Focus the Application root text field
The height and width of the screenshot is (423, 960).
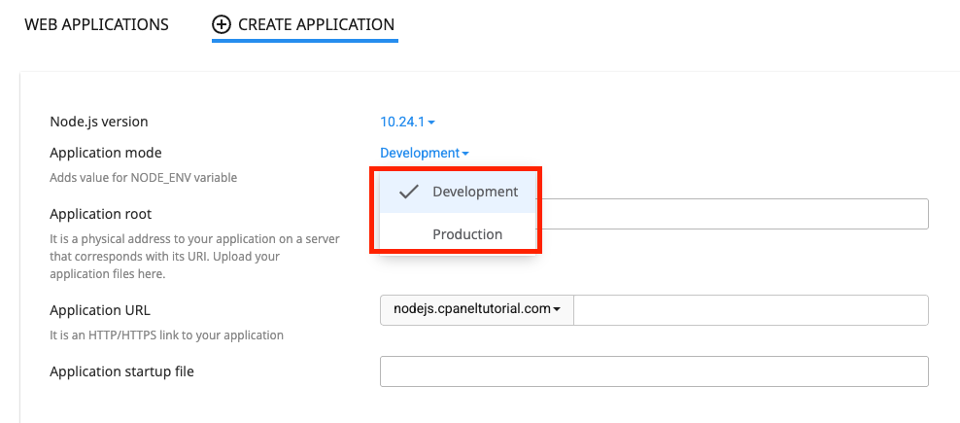tap(733, 214)
